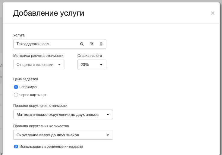The height and width of the screenshot is (155, 222).
Task: Open the Правило округления количества dropdown
Action: click(x=63, y=135)
